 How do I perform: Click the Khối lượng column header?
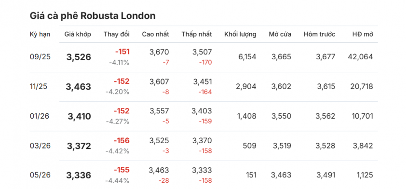240,34
